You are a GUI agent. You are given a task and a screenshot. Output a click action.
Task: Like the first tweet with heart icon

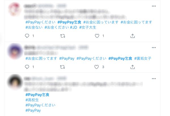click(97, 36)
